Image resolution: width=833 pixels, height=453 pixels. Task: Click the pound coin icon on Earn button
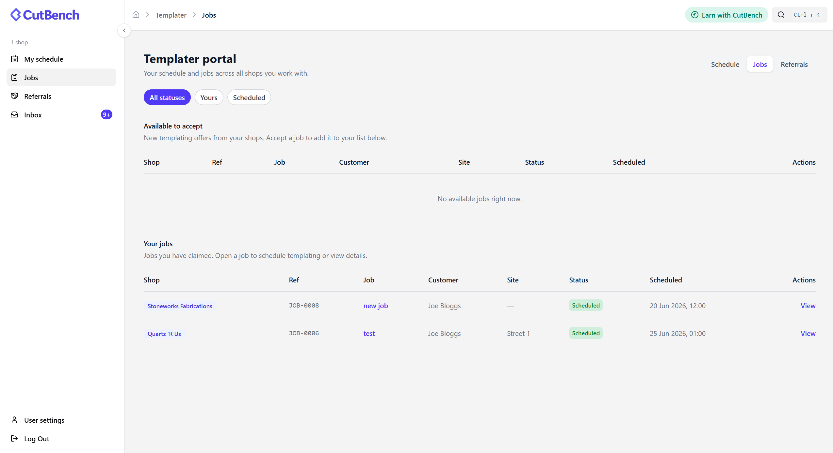pos(695,15)
